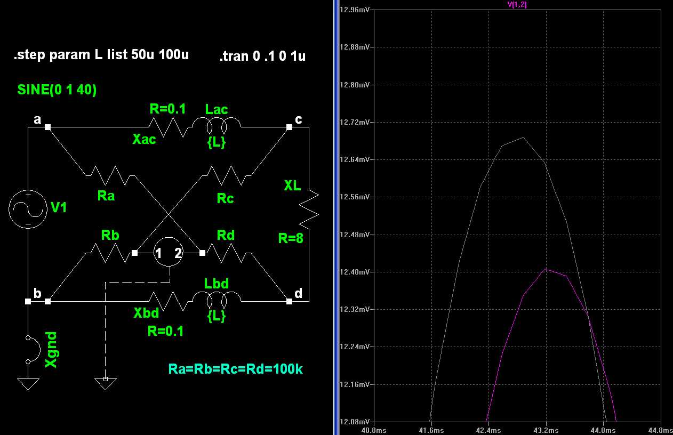Screen dimensions: 673x435
Task: Click the XL load resistor symbol
Action: [309, 210]
